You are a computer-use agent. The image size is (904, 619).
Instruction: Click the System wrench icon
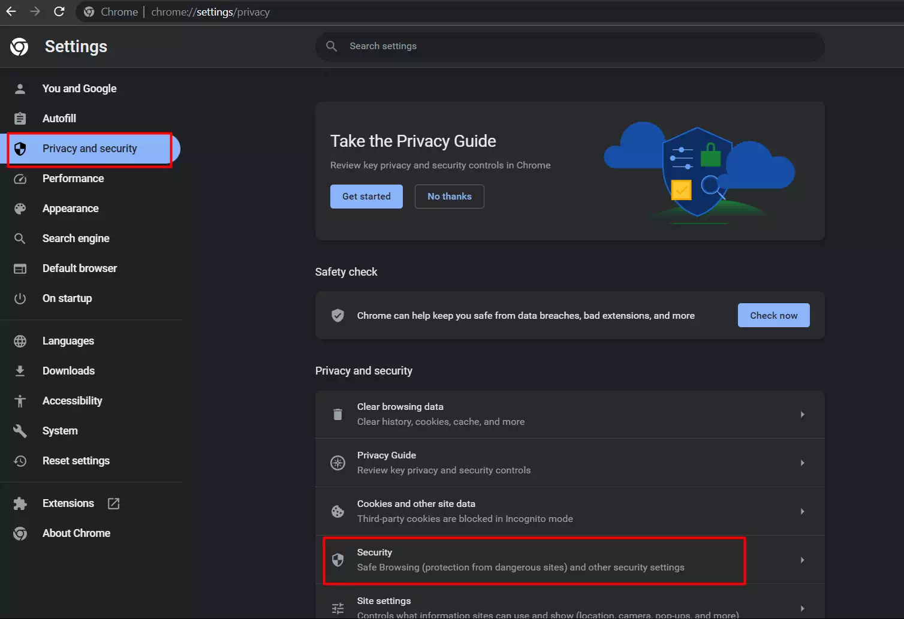(20, 431)
